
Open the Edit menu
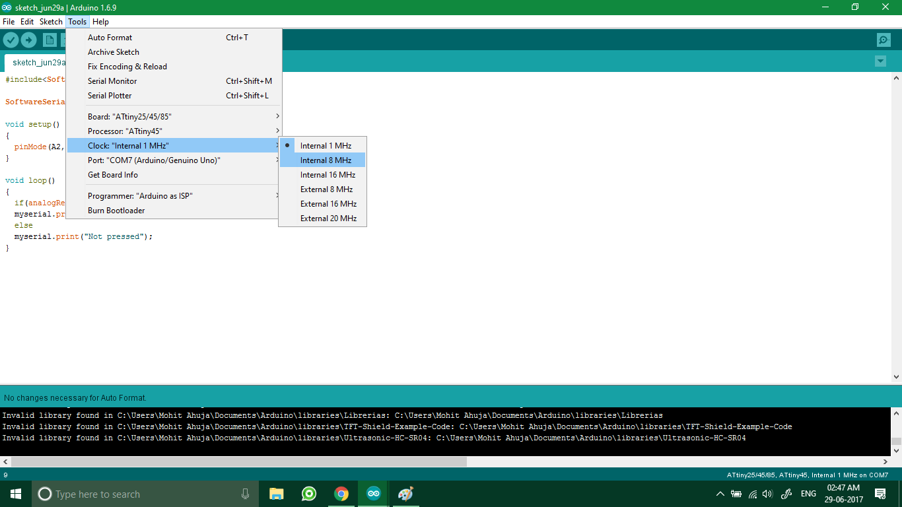coord(27,22)
